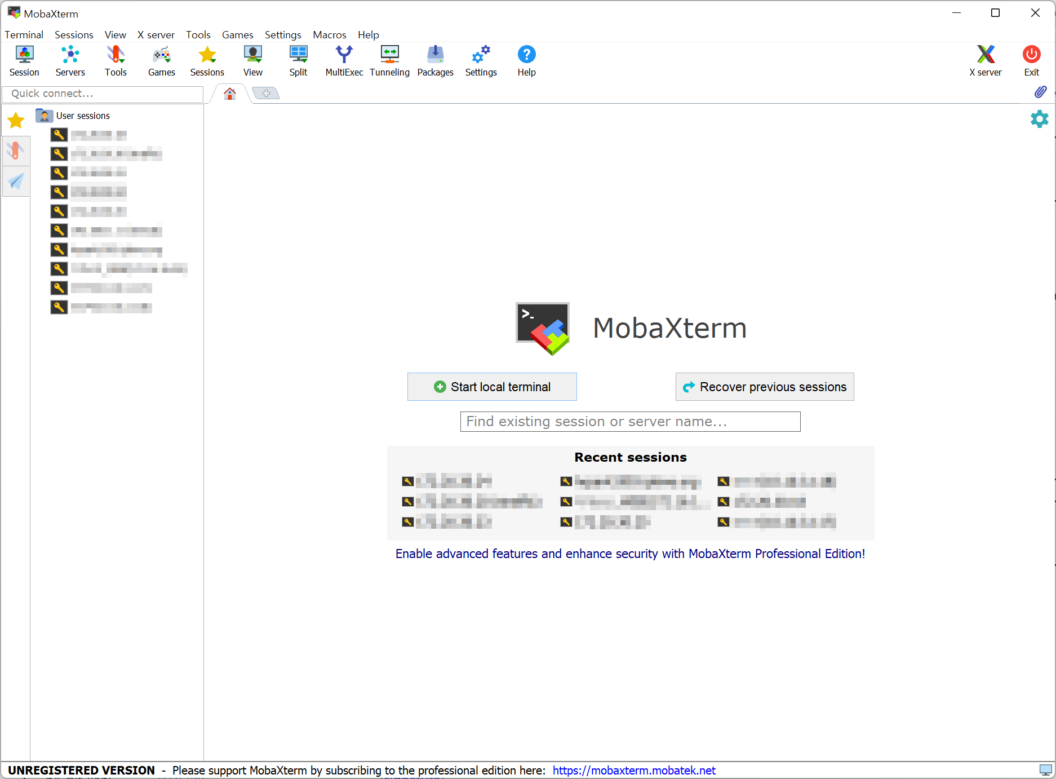
Task: Open the MultiExec toolbar icon
Action: [344, 61]
